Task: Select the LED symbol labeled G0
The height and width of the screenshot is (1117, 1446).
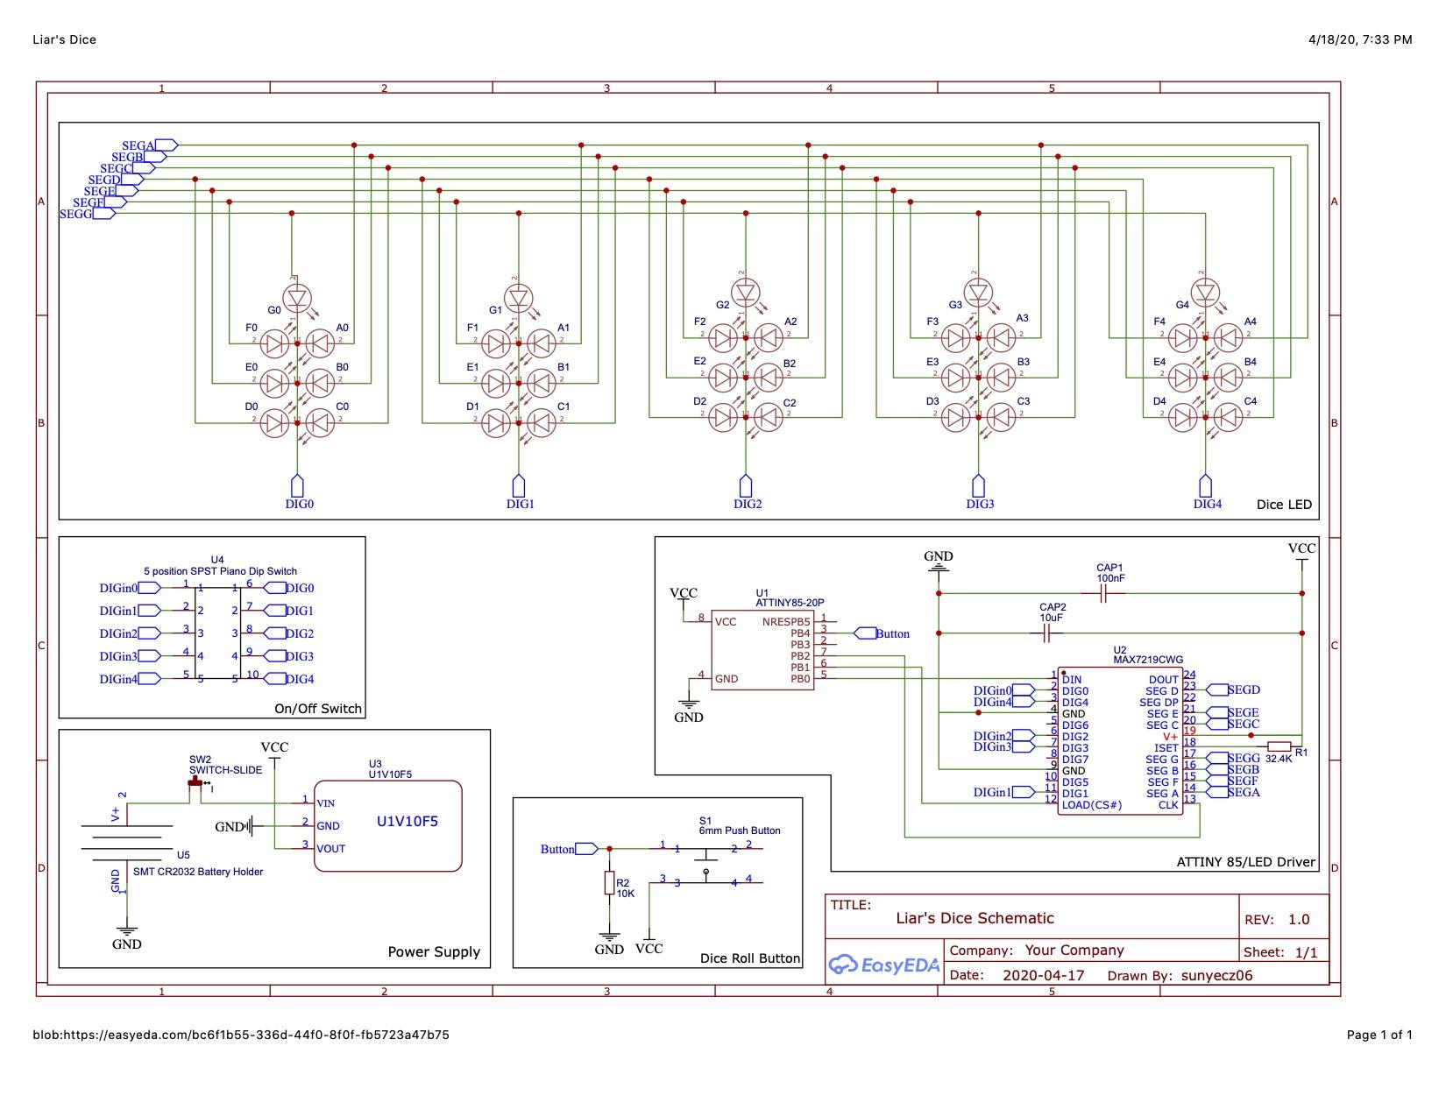Action: (296, 298)
